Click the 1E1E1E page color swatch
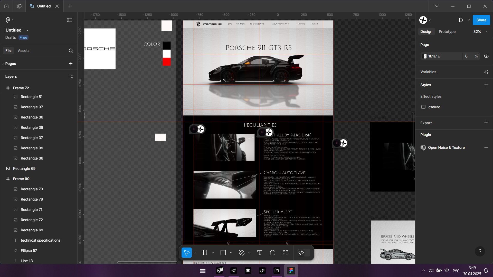 425,56
